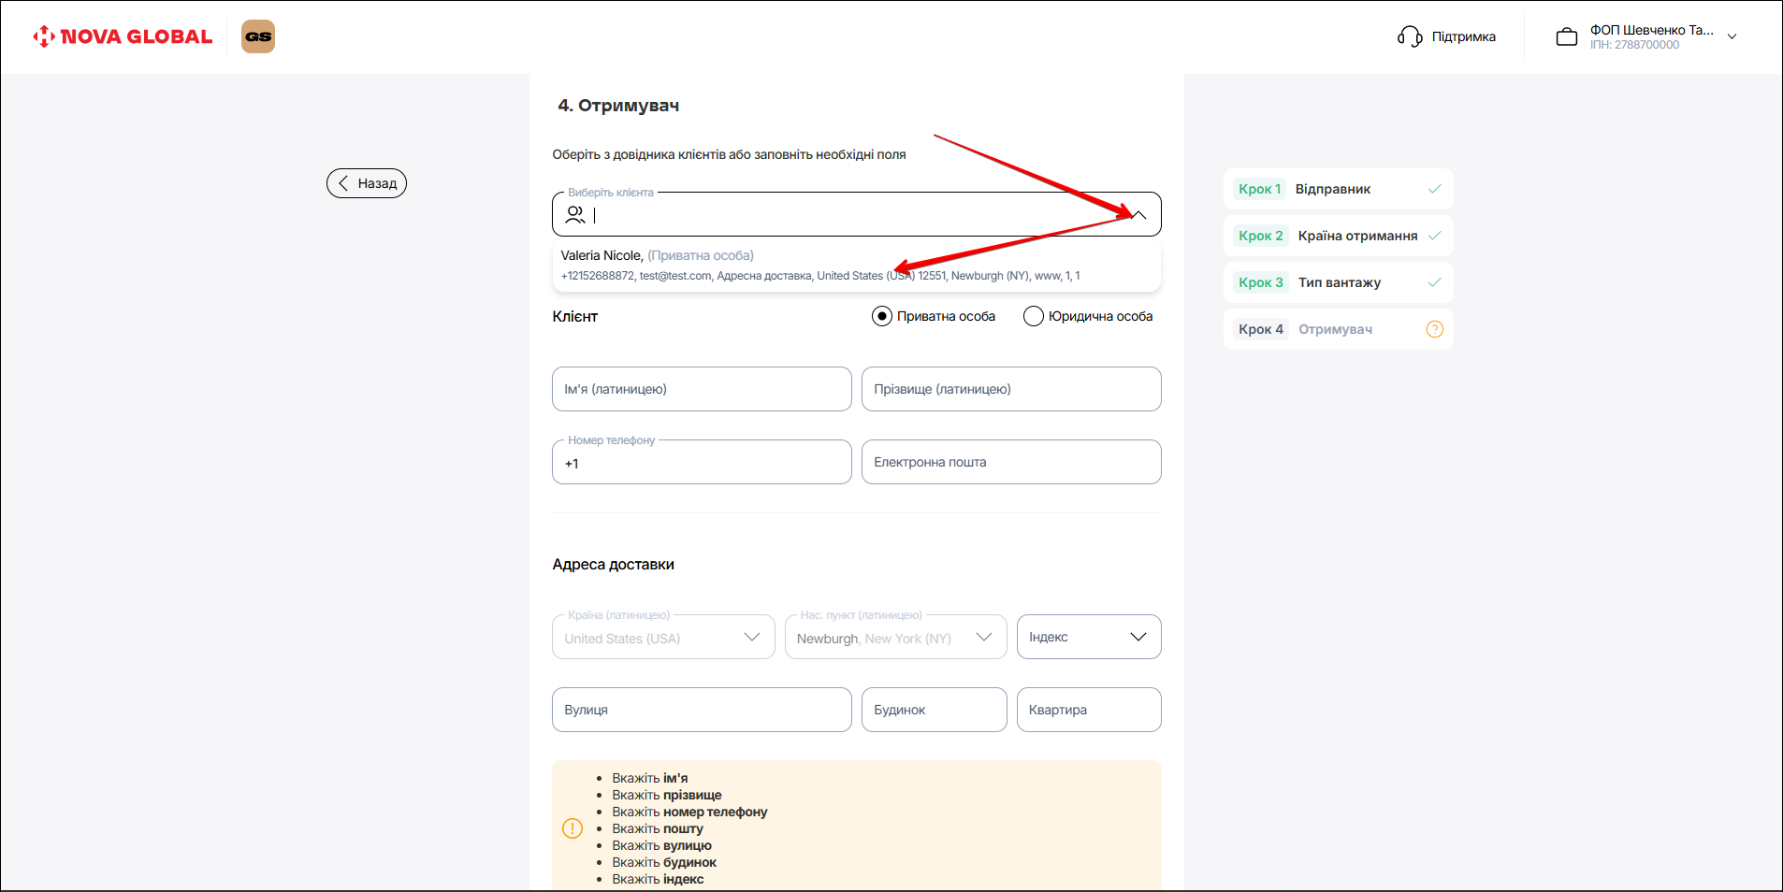
Task: Select the Приватна особа radio button
Action: 881,316
